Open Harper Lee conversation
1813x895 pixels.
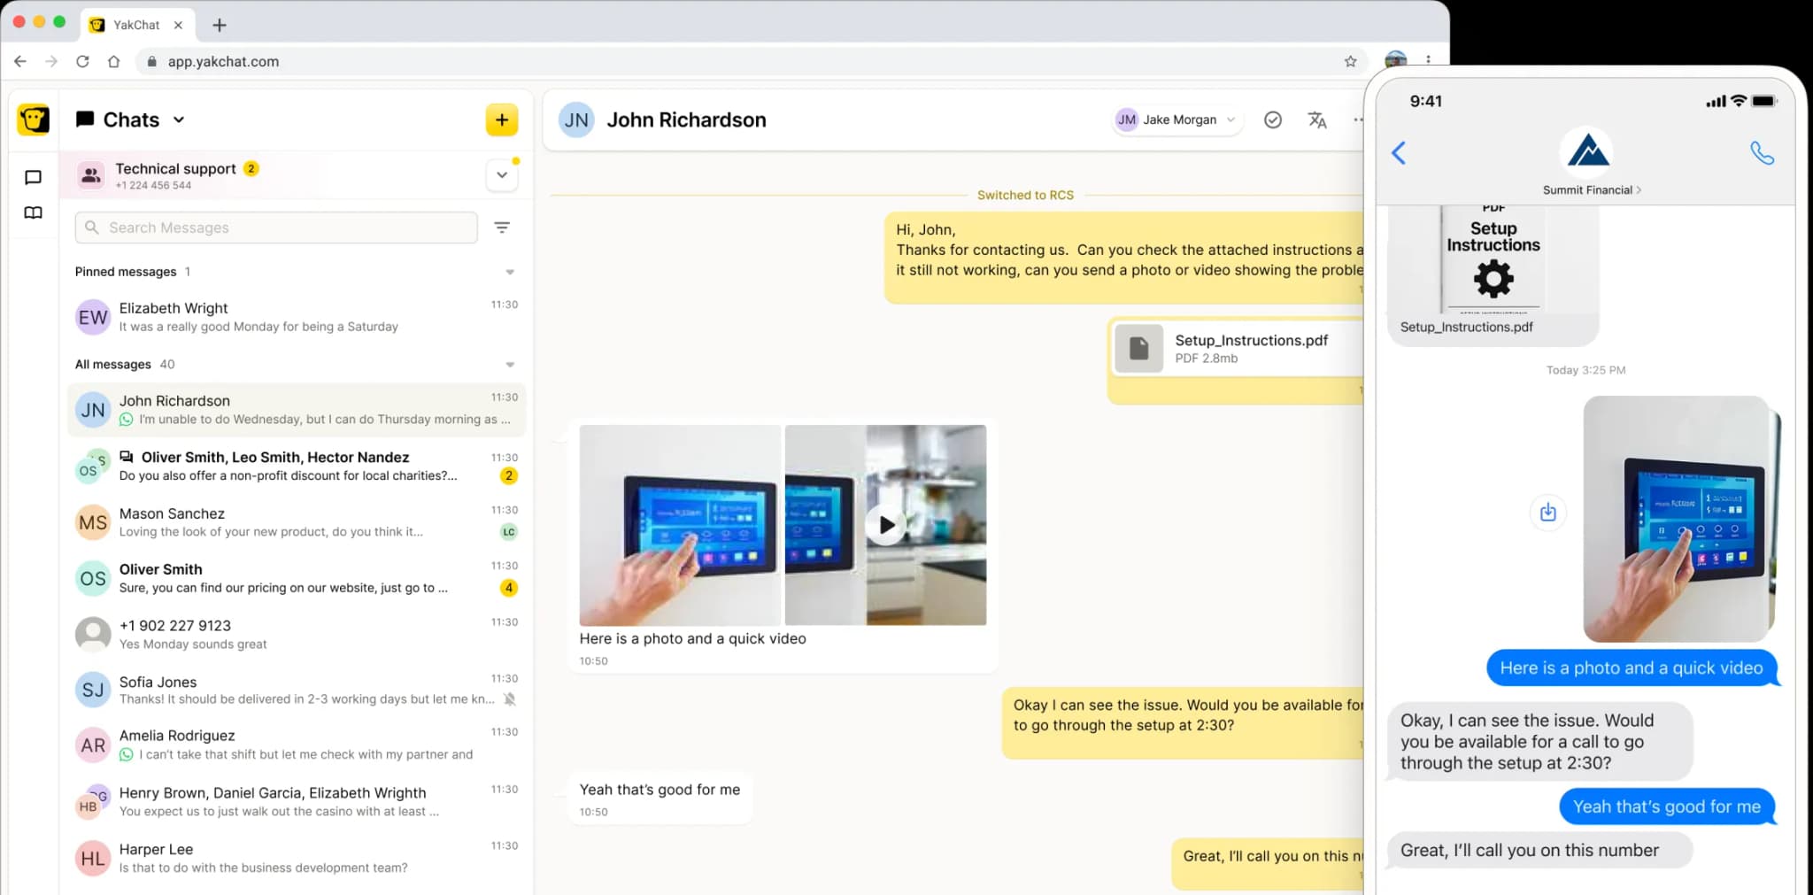tap(297, 858)
